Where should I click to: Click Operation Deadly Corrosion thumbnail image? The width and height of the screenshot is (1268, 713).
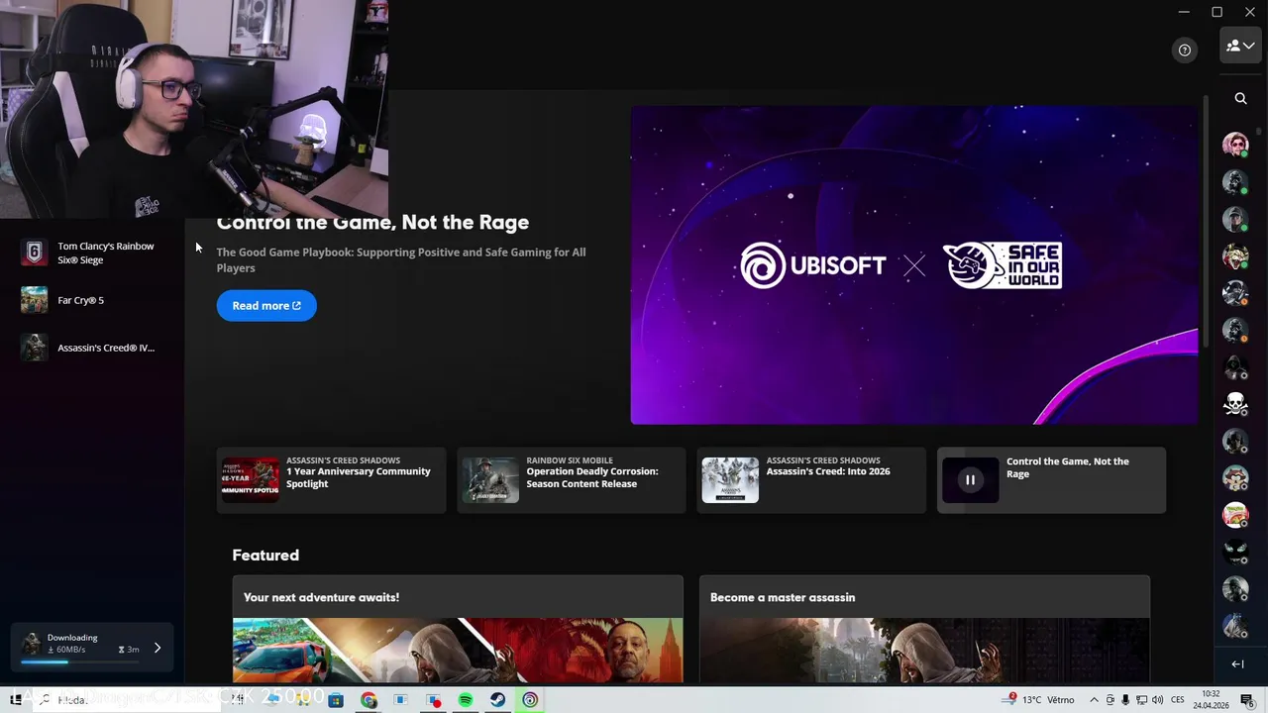tap(490, 480)
